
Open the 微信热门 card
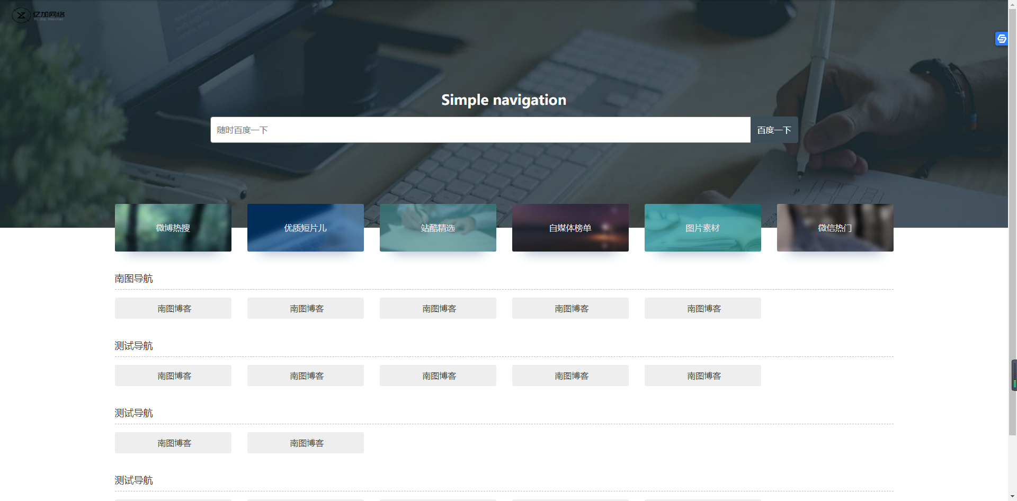point(835,228)
